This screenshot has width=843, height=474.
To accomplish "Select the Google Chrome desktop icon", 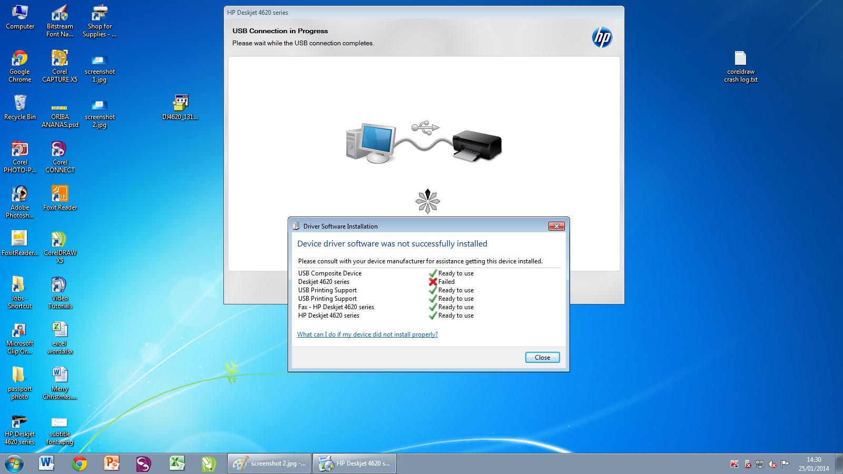I will coord(20,66).
